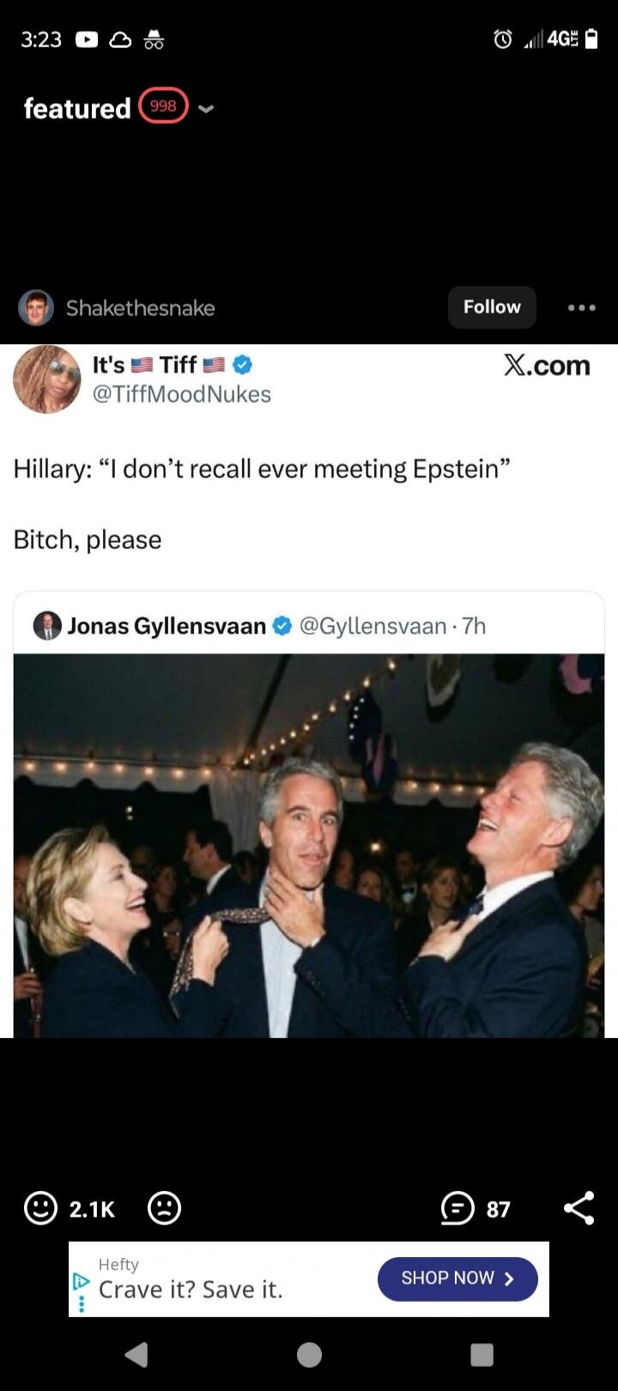This screenshot has width=618, height=1391.
Task: Select the featured feed label
Action: click(76, 109)
